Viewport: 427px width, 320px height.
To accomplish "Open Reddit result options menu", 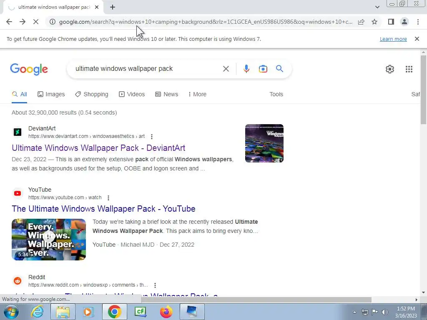I will pos(155,285).
